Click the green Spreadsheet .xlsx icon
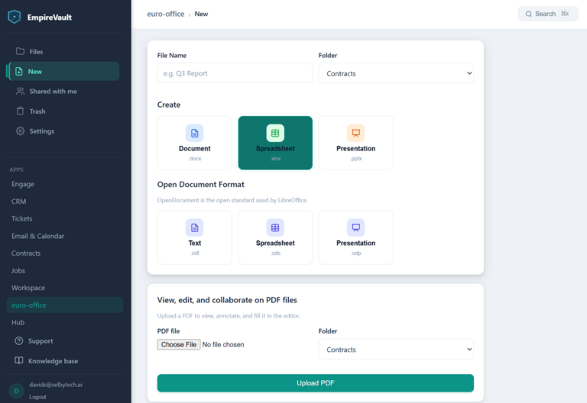 pos(275,133)
